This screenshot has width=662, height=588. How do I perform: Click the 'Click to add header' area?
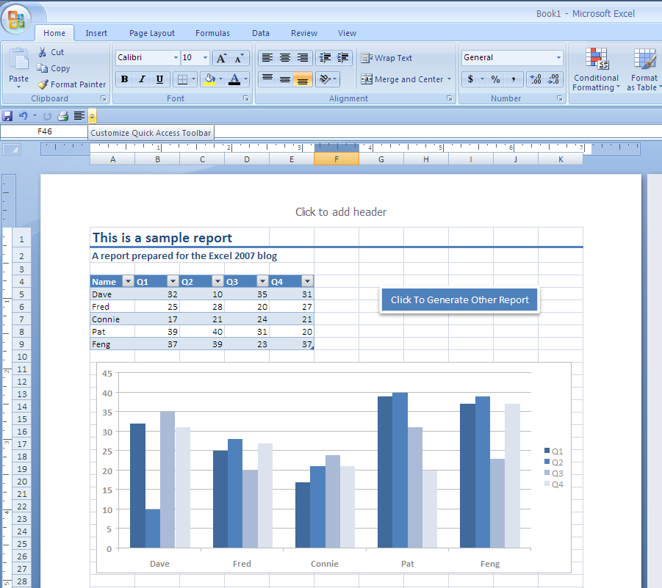341,212
